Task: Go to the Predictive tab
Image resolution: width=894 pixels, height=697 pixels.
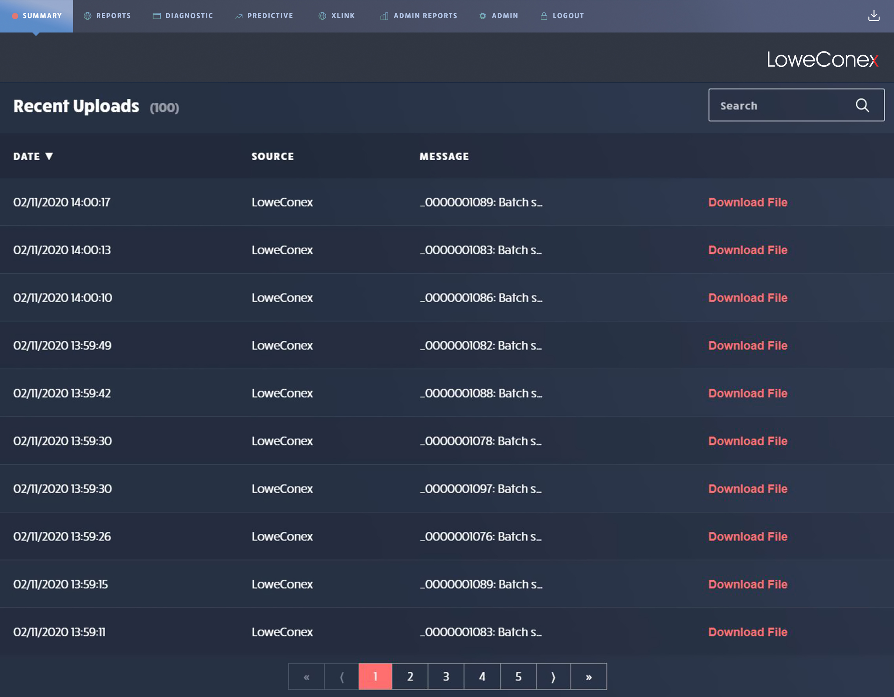Action: (x=264, y=16)
